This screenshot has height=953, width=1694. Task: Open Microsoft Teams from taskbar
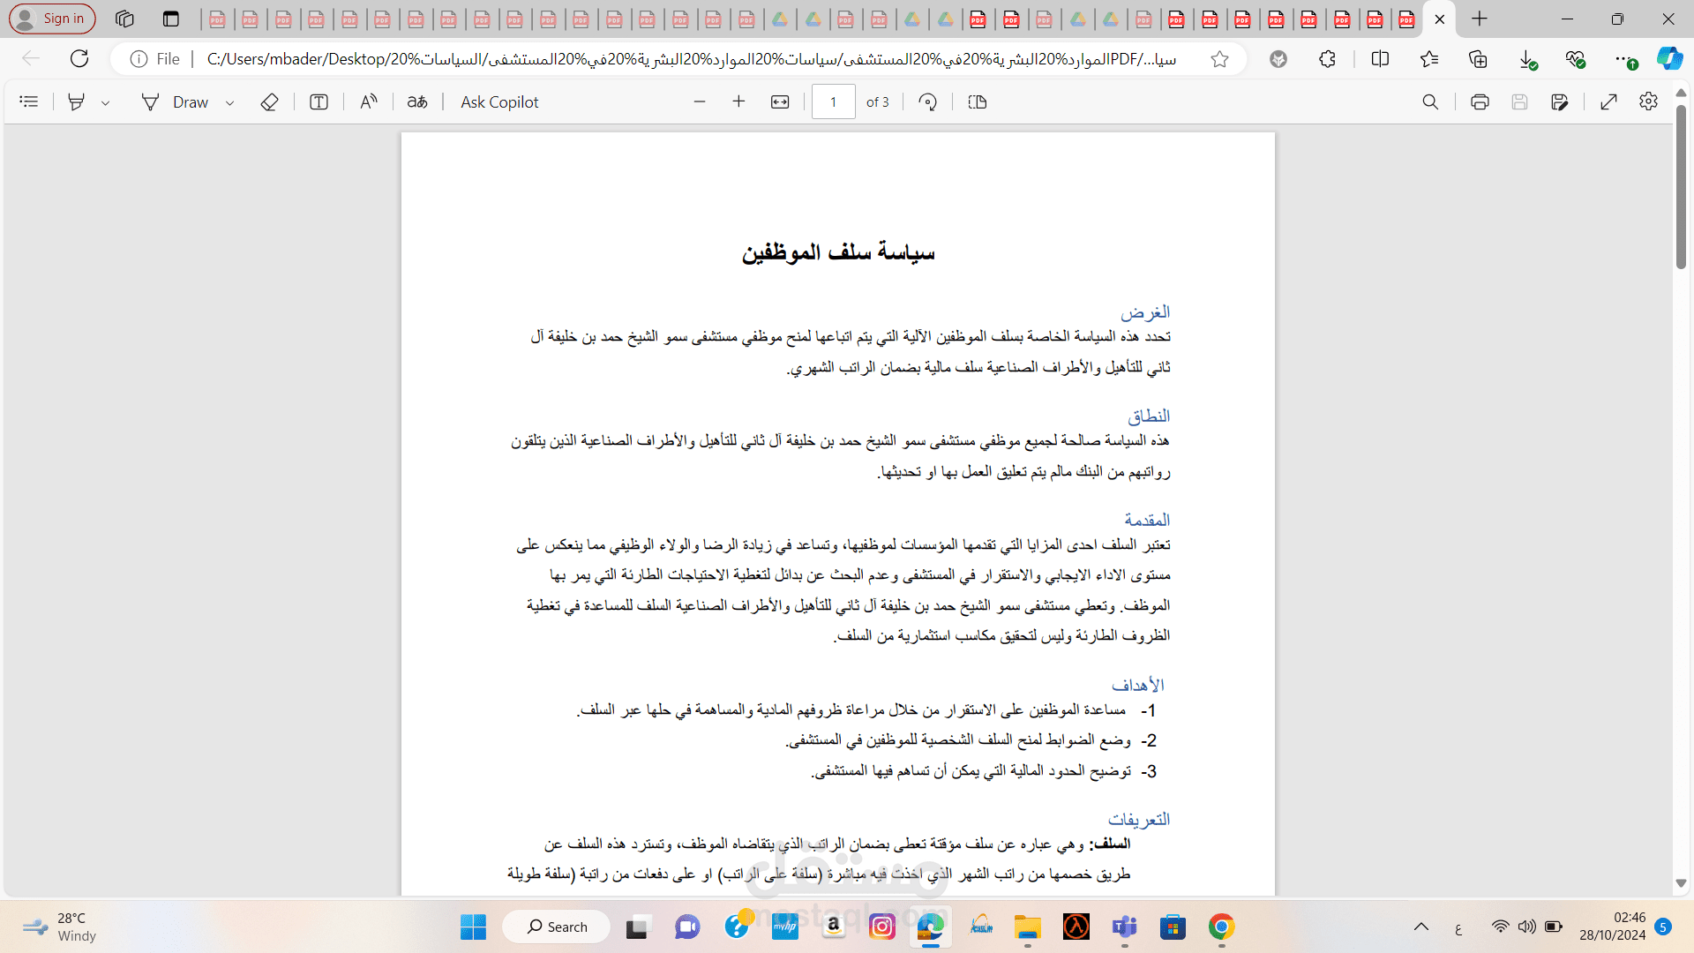click(1124, 927)
